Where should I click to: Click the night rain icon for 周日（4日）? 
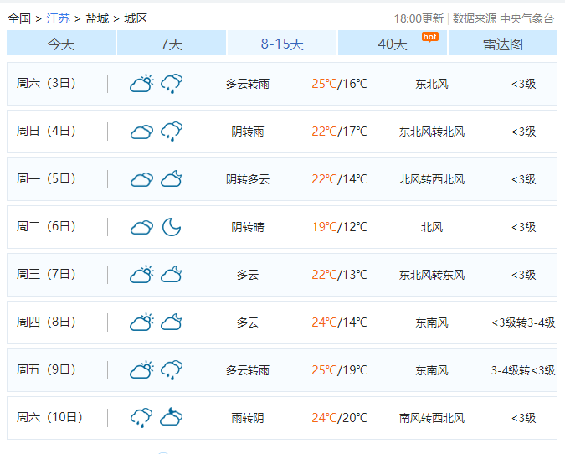click(172, 132)
